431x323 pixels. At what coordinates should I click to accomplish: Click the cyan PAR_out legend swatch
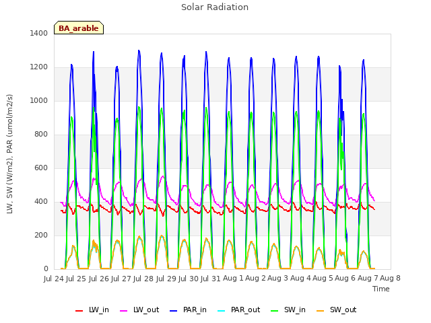click(x=222, y=311)
